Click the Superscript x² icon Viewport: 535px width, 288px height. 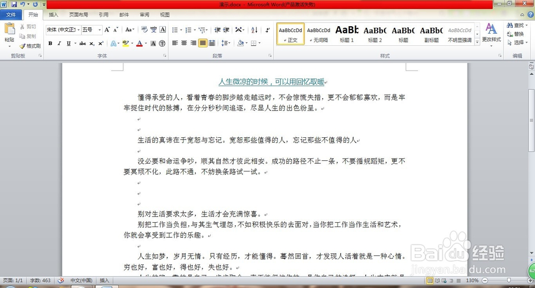[101, 43]
